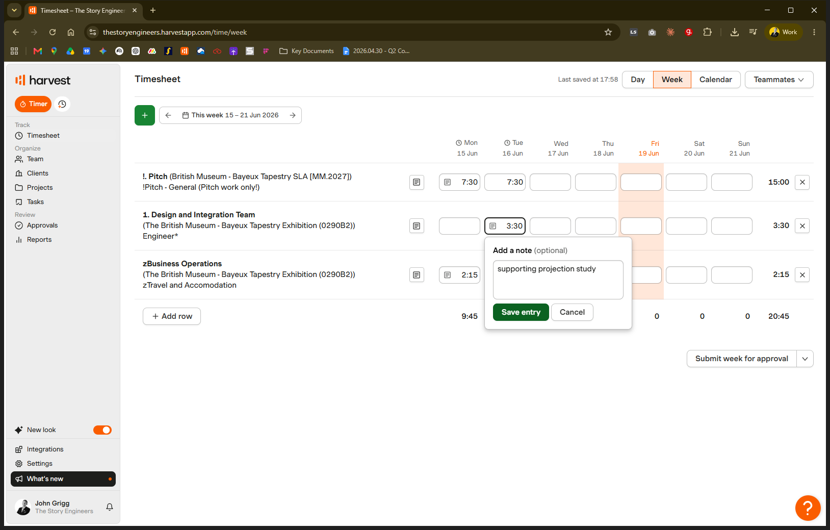The width and height of the screenshot is (830, 530).
Task: Open the Key Documents bookmark folder
Action: click(x=306, y=51)
